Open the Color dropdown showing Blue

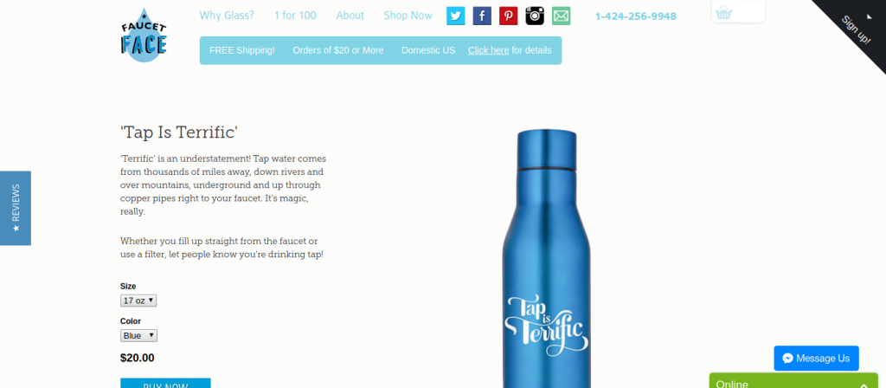point(139,335)
